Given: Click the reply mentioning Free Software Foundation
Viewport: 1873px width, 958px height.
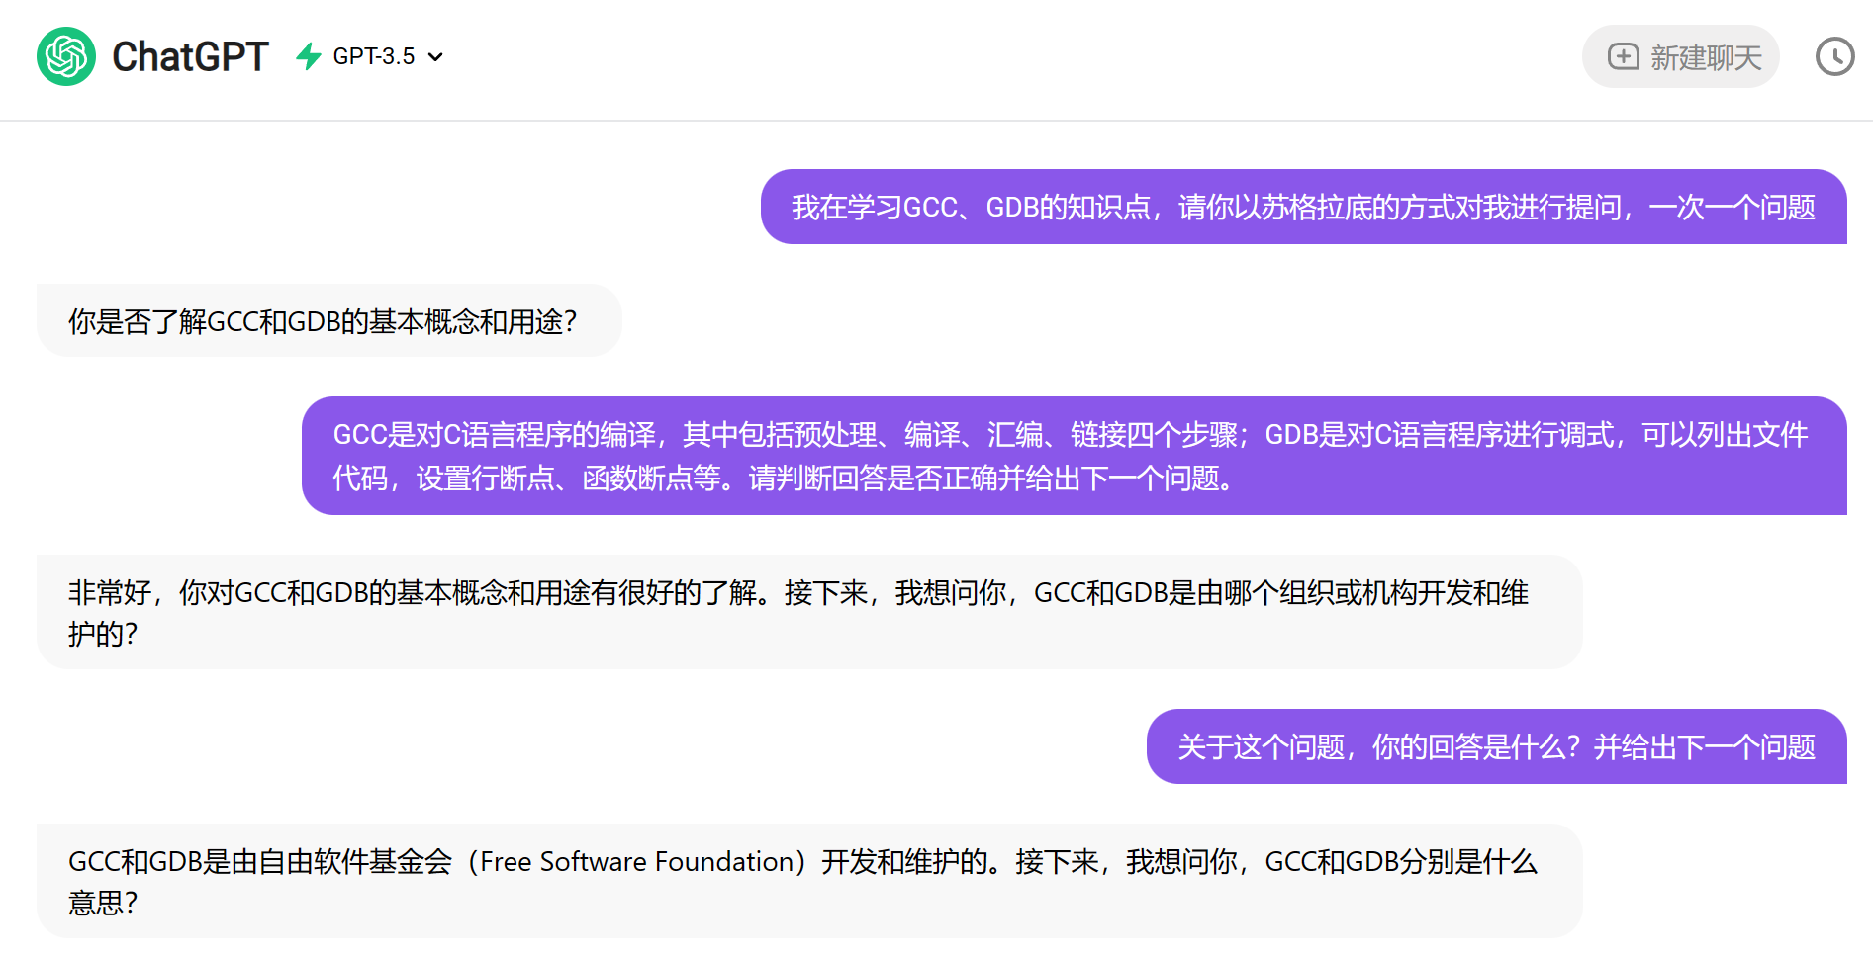Looking at the screenshot, I should pos(809,881).
